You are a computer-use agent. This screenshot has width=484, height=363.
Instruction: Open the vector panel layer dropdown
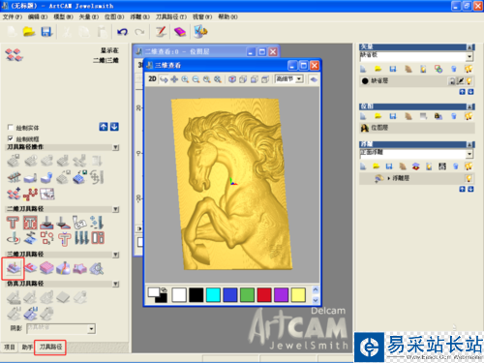(x=469, y=57)
